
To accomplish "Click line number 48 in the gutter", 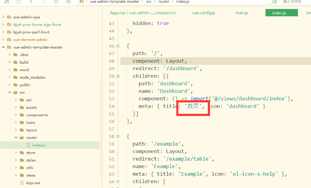I will click(112, 61).
